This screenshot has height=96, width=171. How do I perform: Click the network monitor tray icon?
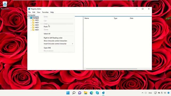[155, 93]
